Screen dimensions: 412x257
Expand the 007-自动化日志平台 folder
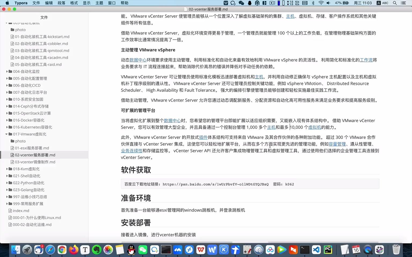[7, 92]
